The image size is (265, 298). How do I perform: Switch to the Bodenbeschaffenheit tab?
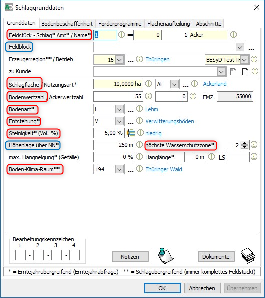point(67,24)
